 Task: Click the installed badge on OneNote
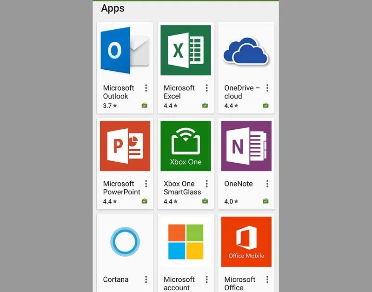click(266, 201)
